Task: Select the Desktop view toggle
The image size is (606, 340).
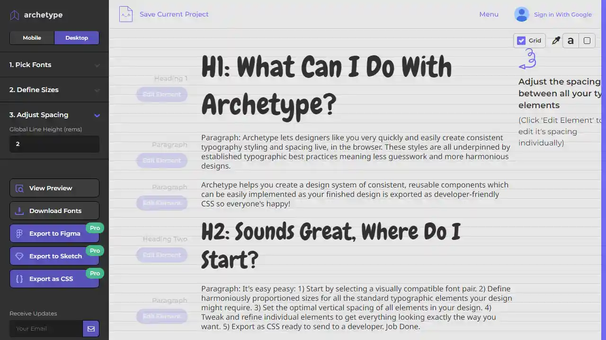Action: pyautogui.click(x=76, y=38)
